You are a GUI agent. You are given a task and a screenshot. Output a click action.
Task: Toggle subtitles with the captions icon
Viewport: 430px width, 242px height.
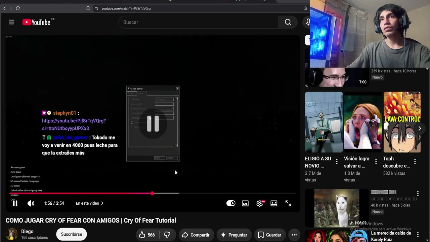coord(245,203)
